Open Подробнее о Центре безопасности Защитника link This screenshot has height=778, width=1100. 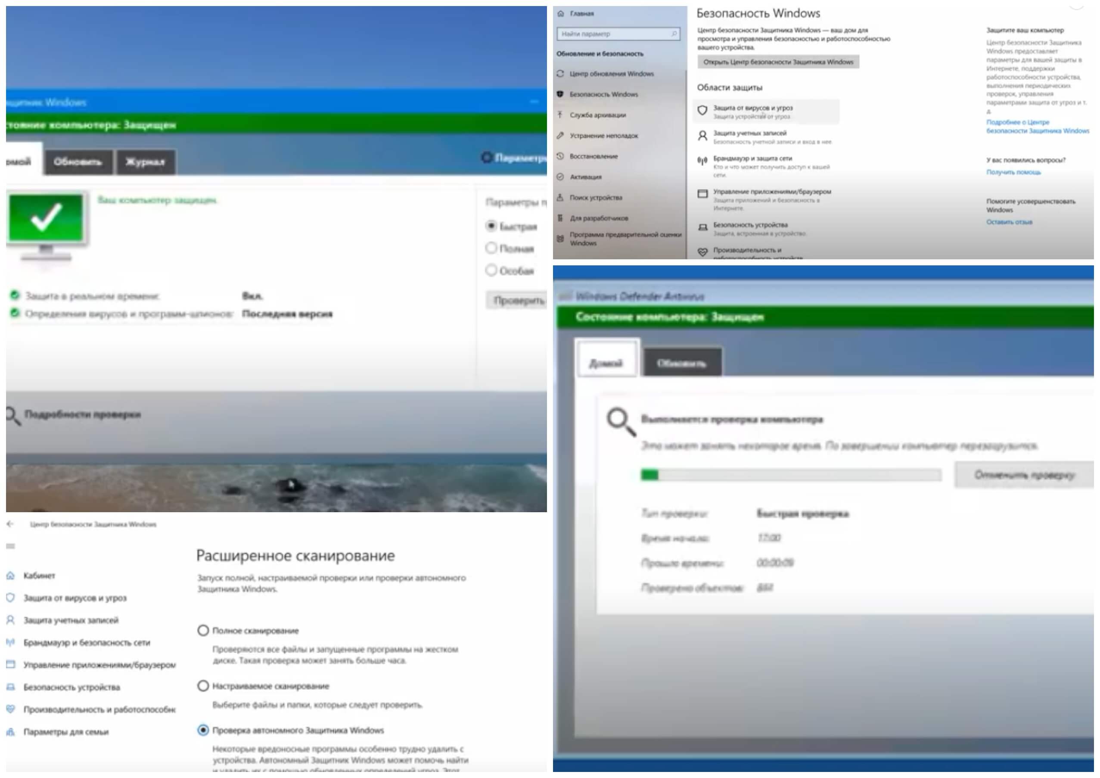click(x=1037, y=127)
